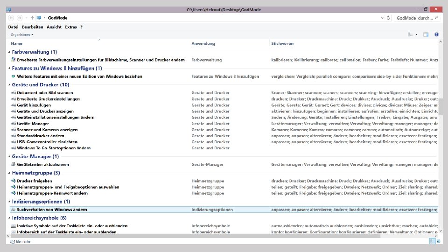This screenshot has height=252, width=448.
Task: Click the Gerät hinzufügen icon
Action: (x=13, y=105)
